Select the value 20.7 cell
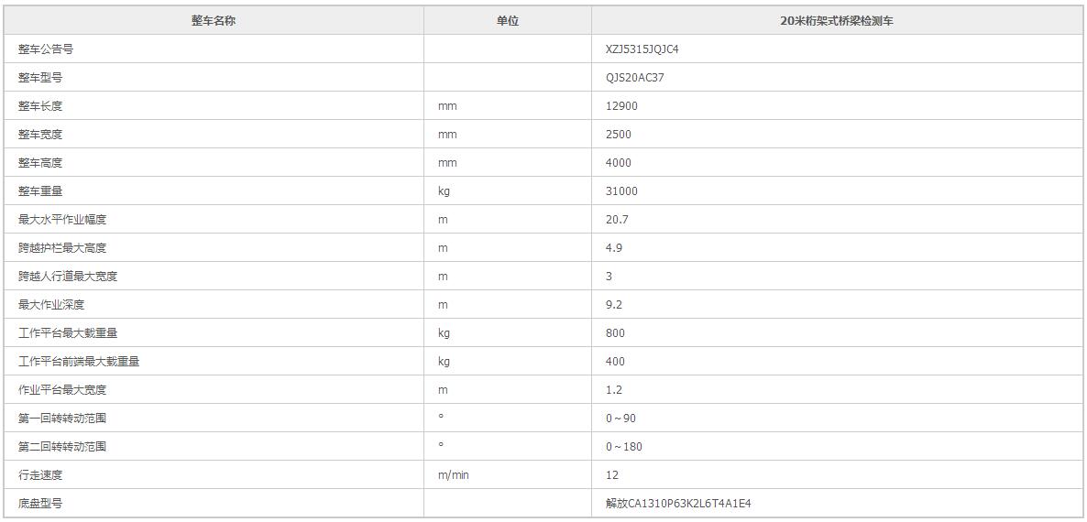This screenshot has height=522, width=1087. (617, 220)
